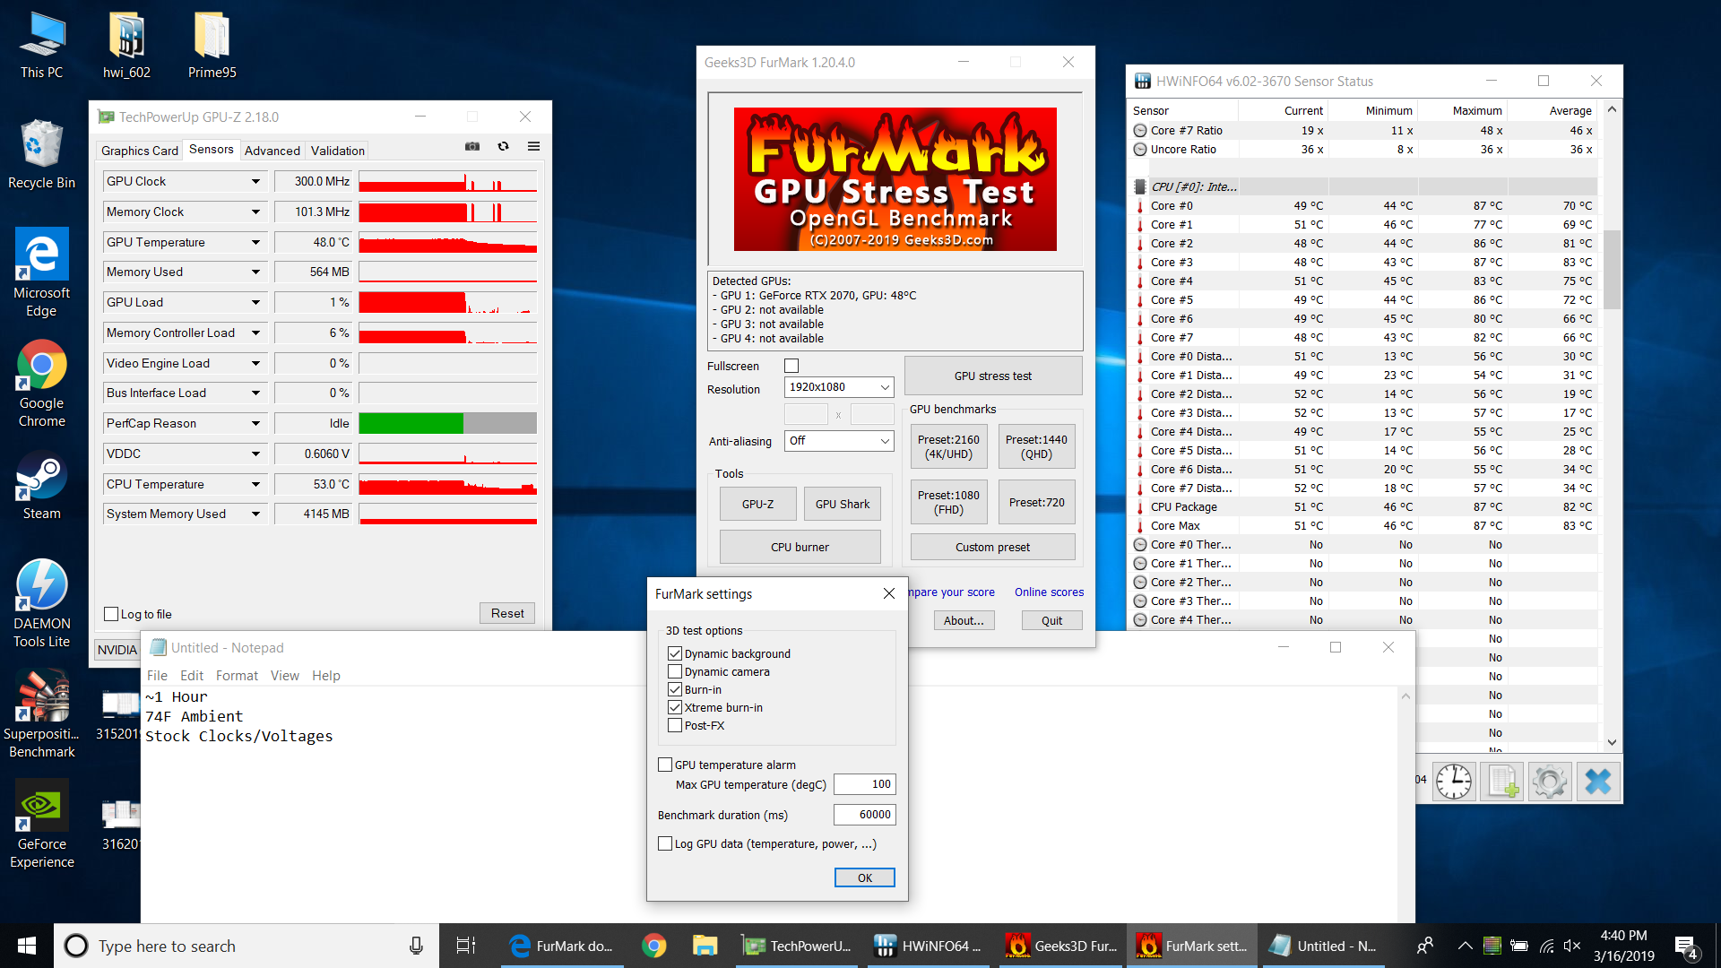This screenshot has width=1721, height=968.
Task: Open hwi_602 folder on desktop
Action: click(126, 45)
